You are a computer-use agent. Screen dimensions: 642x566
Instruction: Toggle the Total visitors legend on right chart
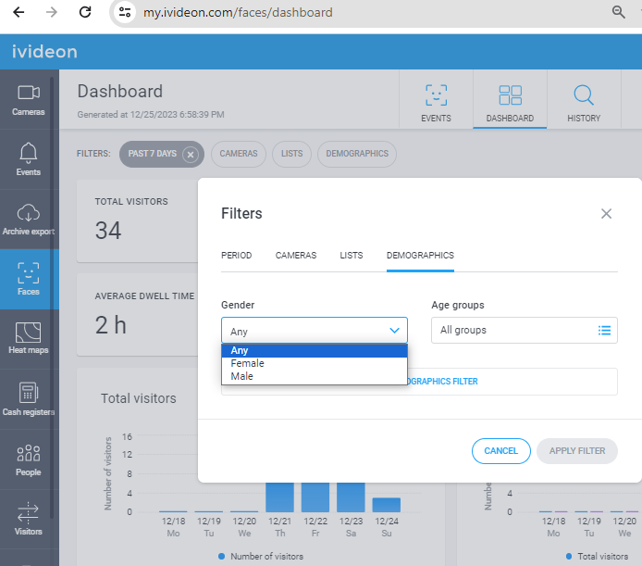pyautogui.click(x=598, y=557)
